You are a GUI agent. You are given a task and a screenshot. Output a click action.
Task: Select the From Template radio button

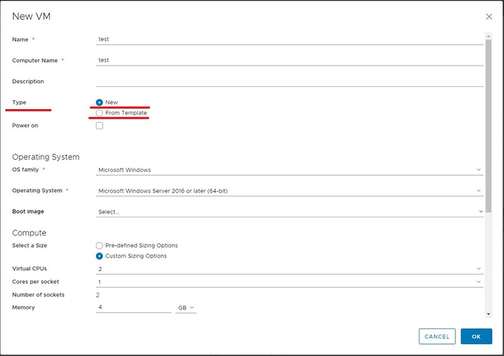[x=100, y=113]
